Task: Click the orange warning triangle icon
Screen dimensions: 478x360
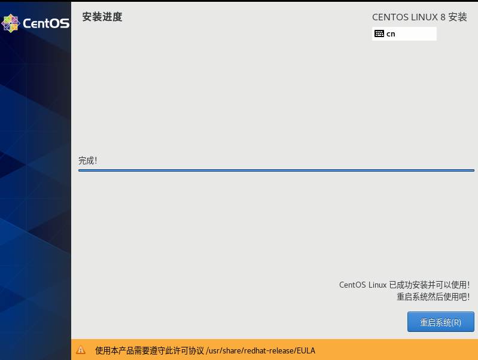Action: coord(81,350)
